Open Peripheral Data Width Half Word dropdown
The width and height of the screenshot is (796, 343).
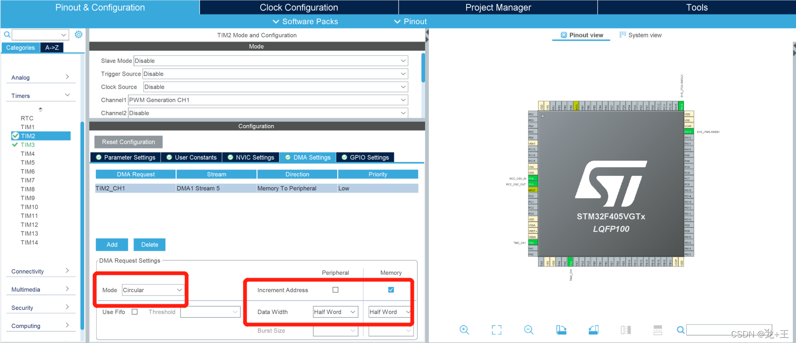tap(335, 312)
